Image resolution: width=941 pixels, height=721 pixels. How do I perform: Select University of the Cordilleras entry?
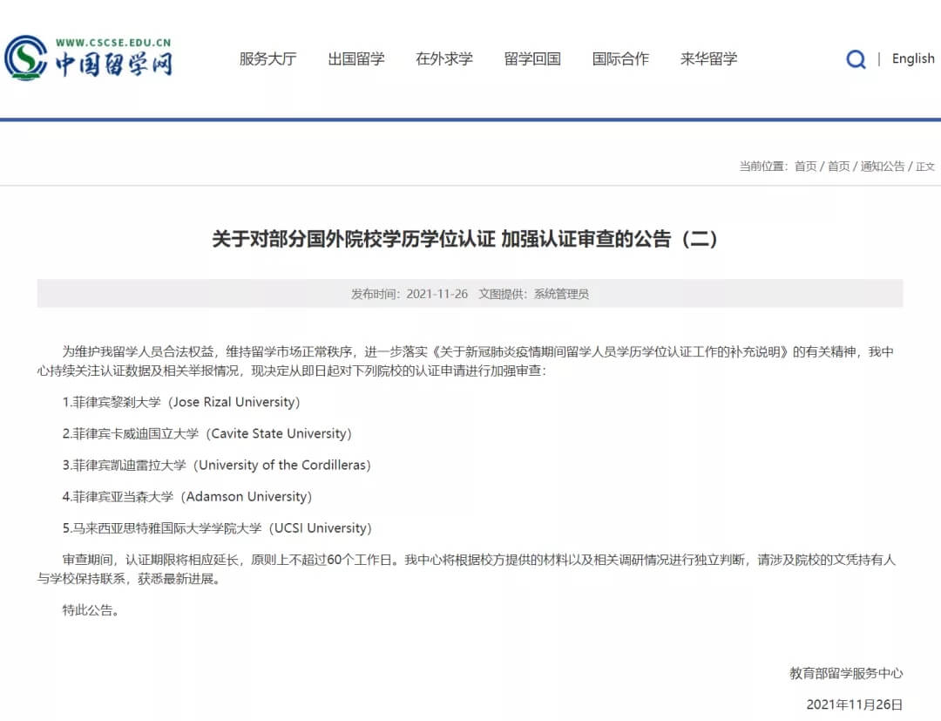coord(217,466)
